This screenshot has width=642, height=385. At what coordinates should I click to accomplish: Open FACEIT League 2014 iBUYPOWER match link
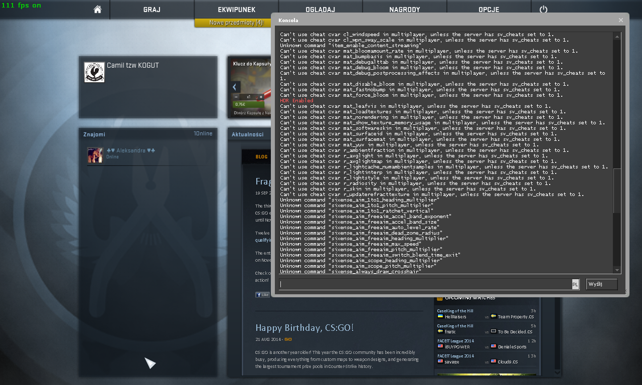point(455,341)
